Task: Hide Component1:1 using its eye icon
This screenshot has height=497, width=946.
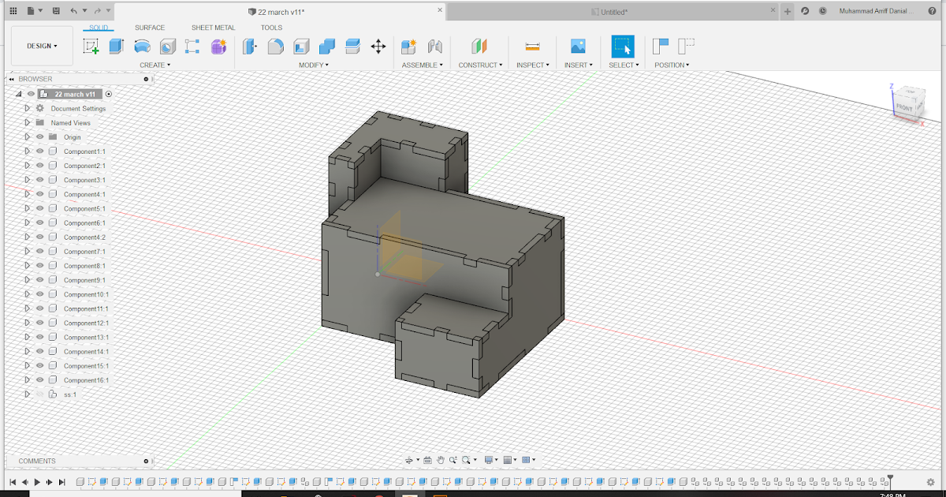Action: (x=39, y=151)
